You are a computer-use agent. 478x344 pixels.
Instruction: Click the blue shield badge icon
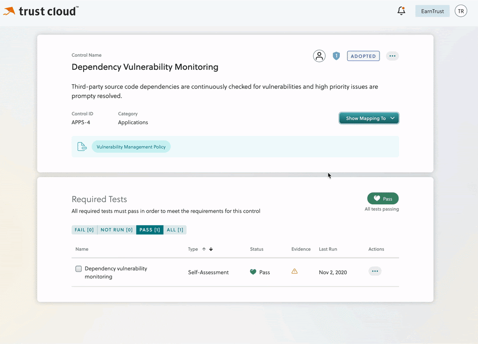pyautogui.click(x=336, y=56)
